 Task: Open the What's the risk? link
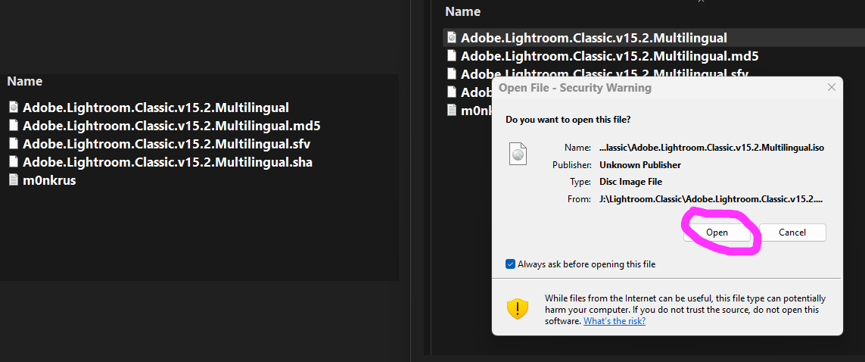pyautogui.click(x=615, y=320)
